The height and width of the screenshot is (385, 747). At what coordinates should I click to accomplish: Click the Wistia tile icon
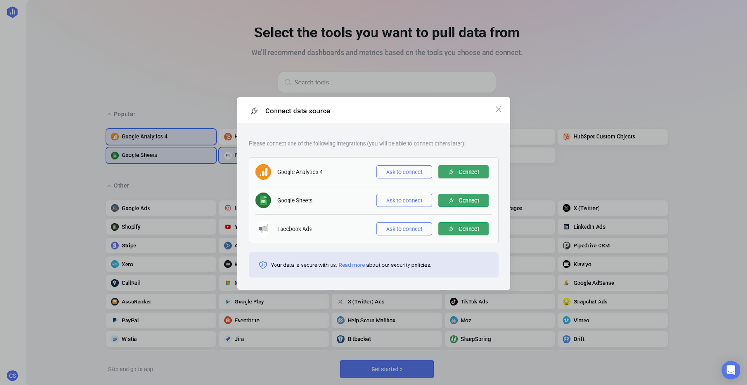[x=115, y=339]
